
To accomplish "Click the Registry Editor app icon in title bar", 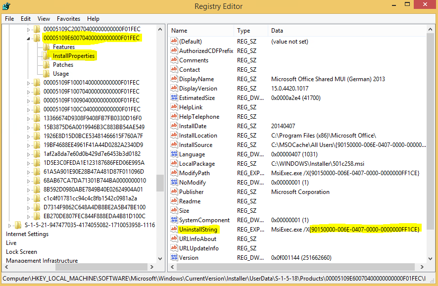I will pos(6,6).
